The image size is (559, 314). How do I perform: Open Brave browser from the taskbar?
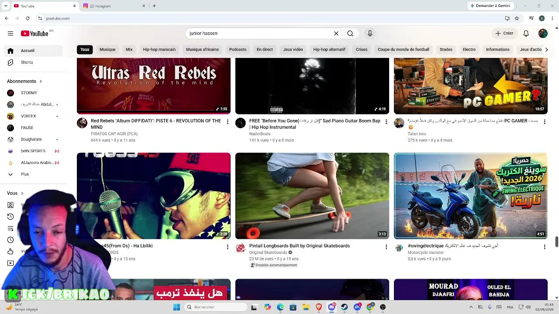point(319,307)
